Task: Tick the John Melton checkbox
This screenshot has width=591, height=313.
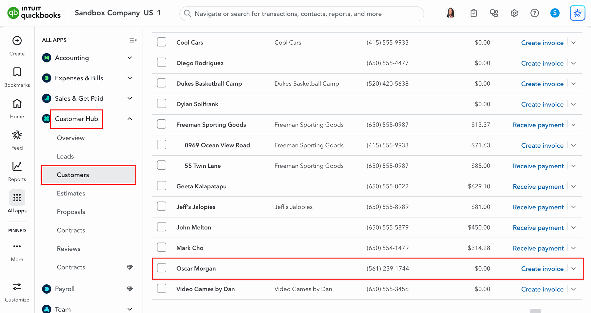Action: 162,227
